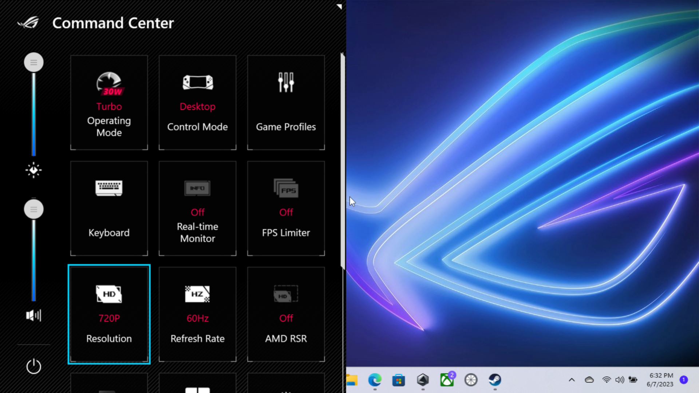Open the Keyboard tile
This screenshot has height=393, width=699.
point(109,208)
